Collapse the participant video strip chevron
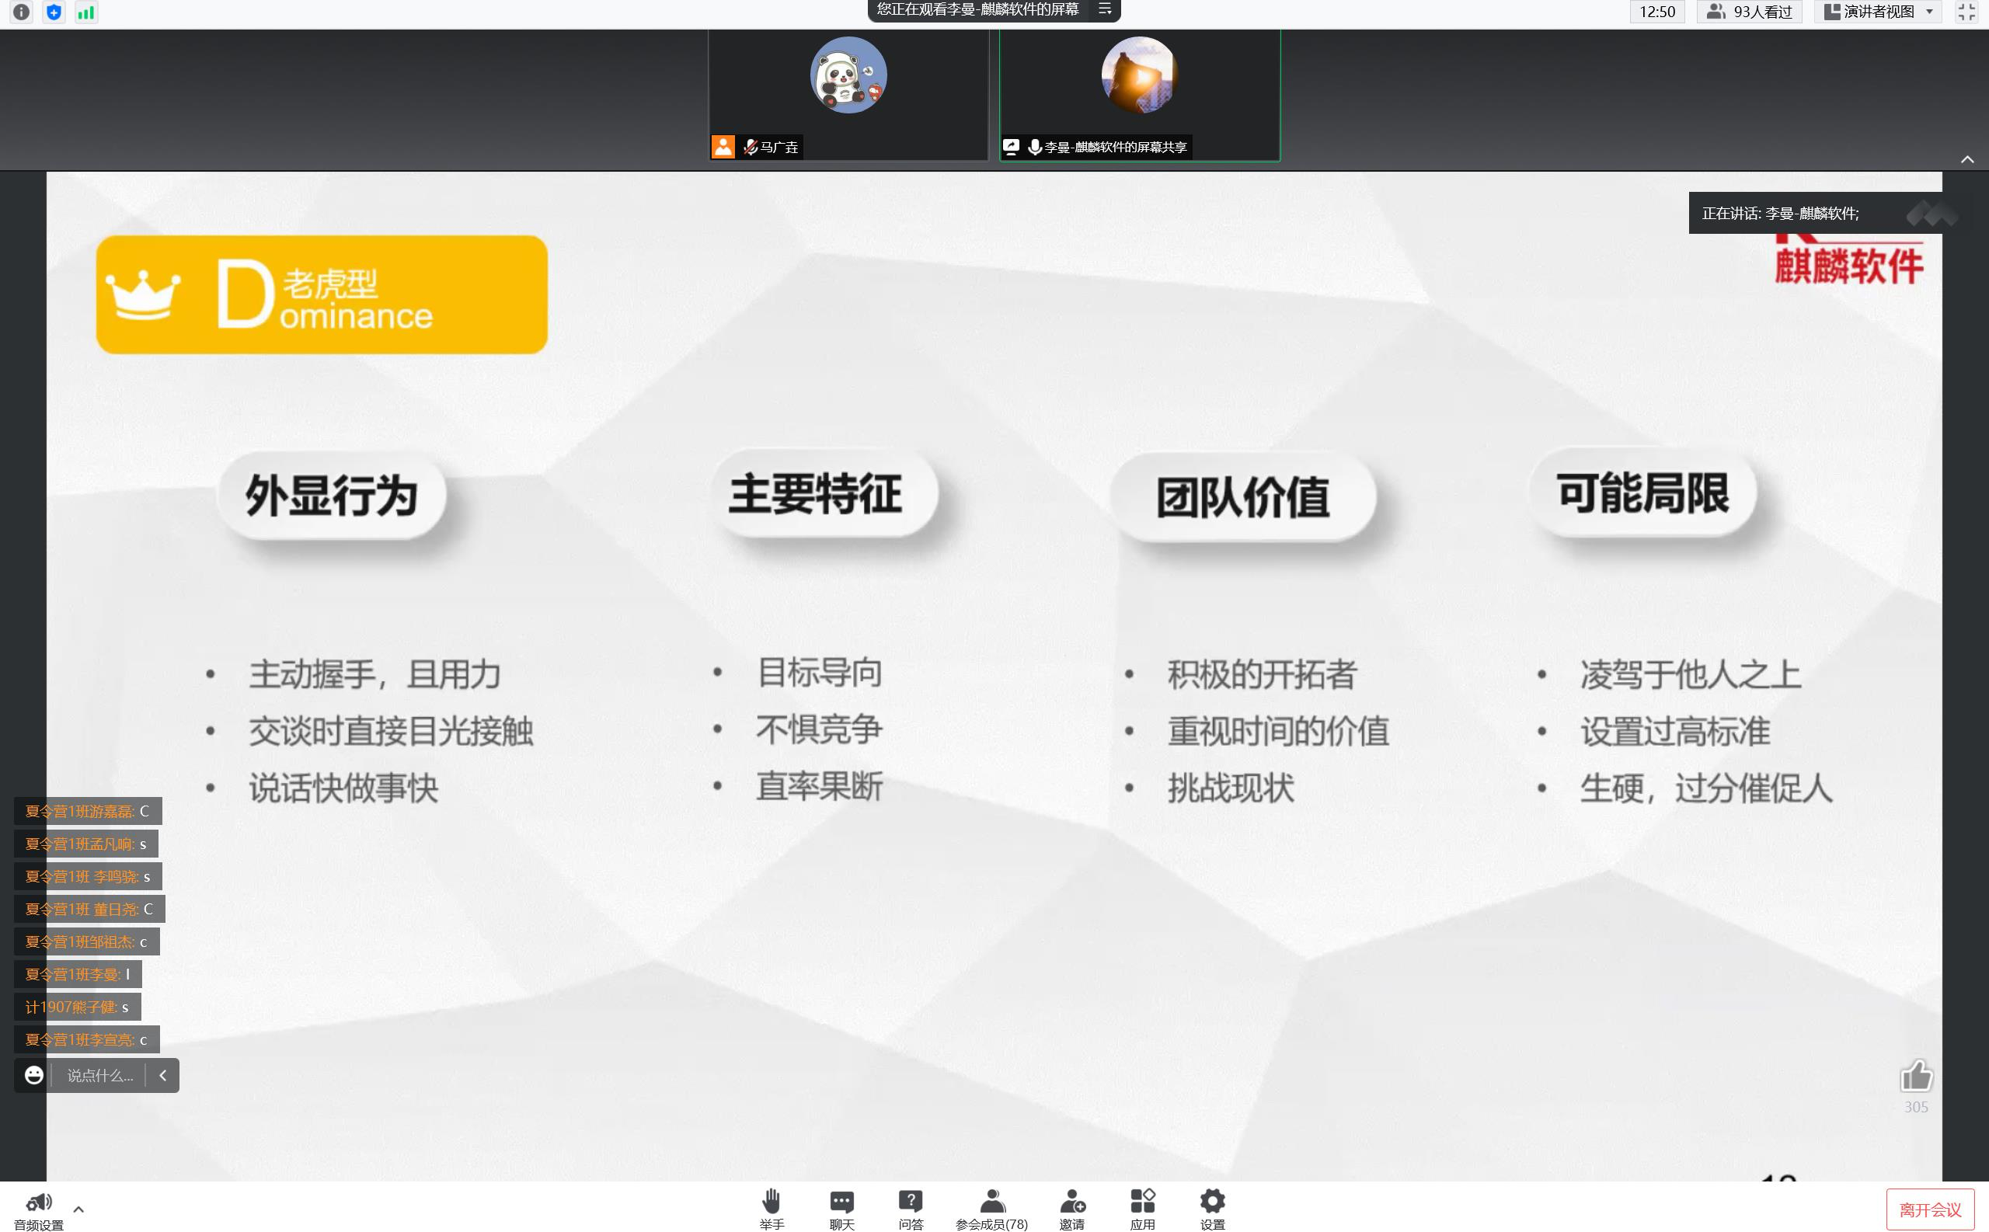 tap(1967, 160)
